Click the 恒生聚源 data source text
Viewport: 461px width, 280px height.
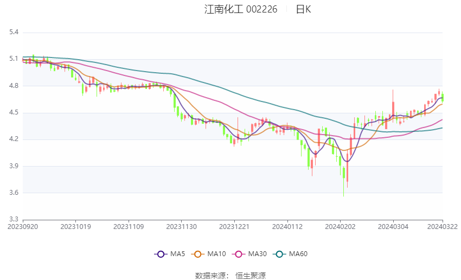pyautogui.click(x=251, y=276)
